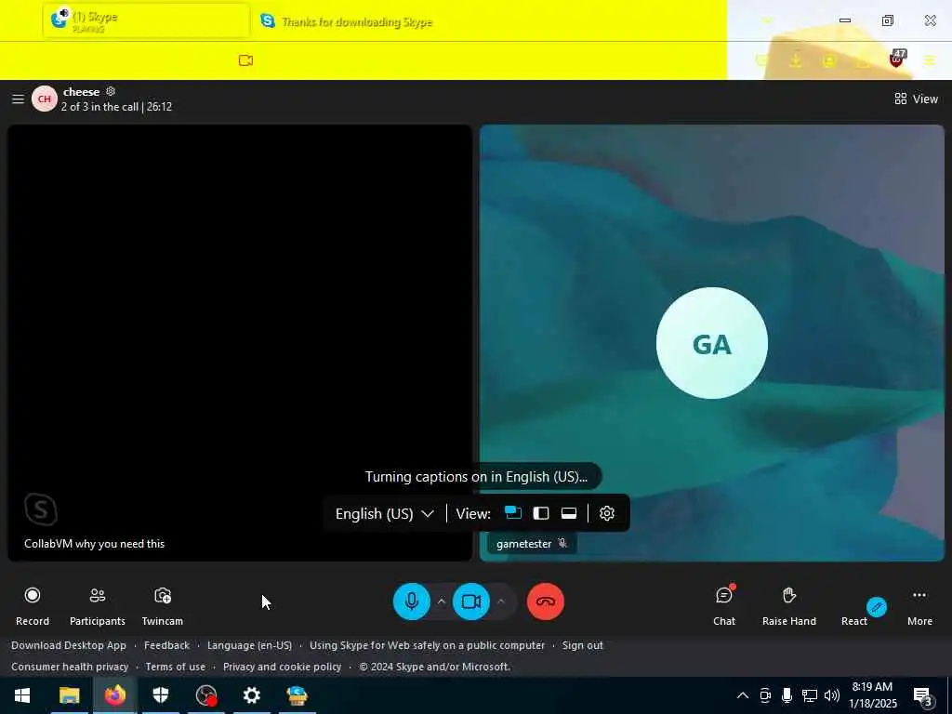The width and height of the screenshot is (952, 714).
Task: Select first captions view layout icon
Action: (x=513, y=513)
